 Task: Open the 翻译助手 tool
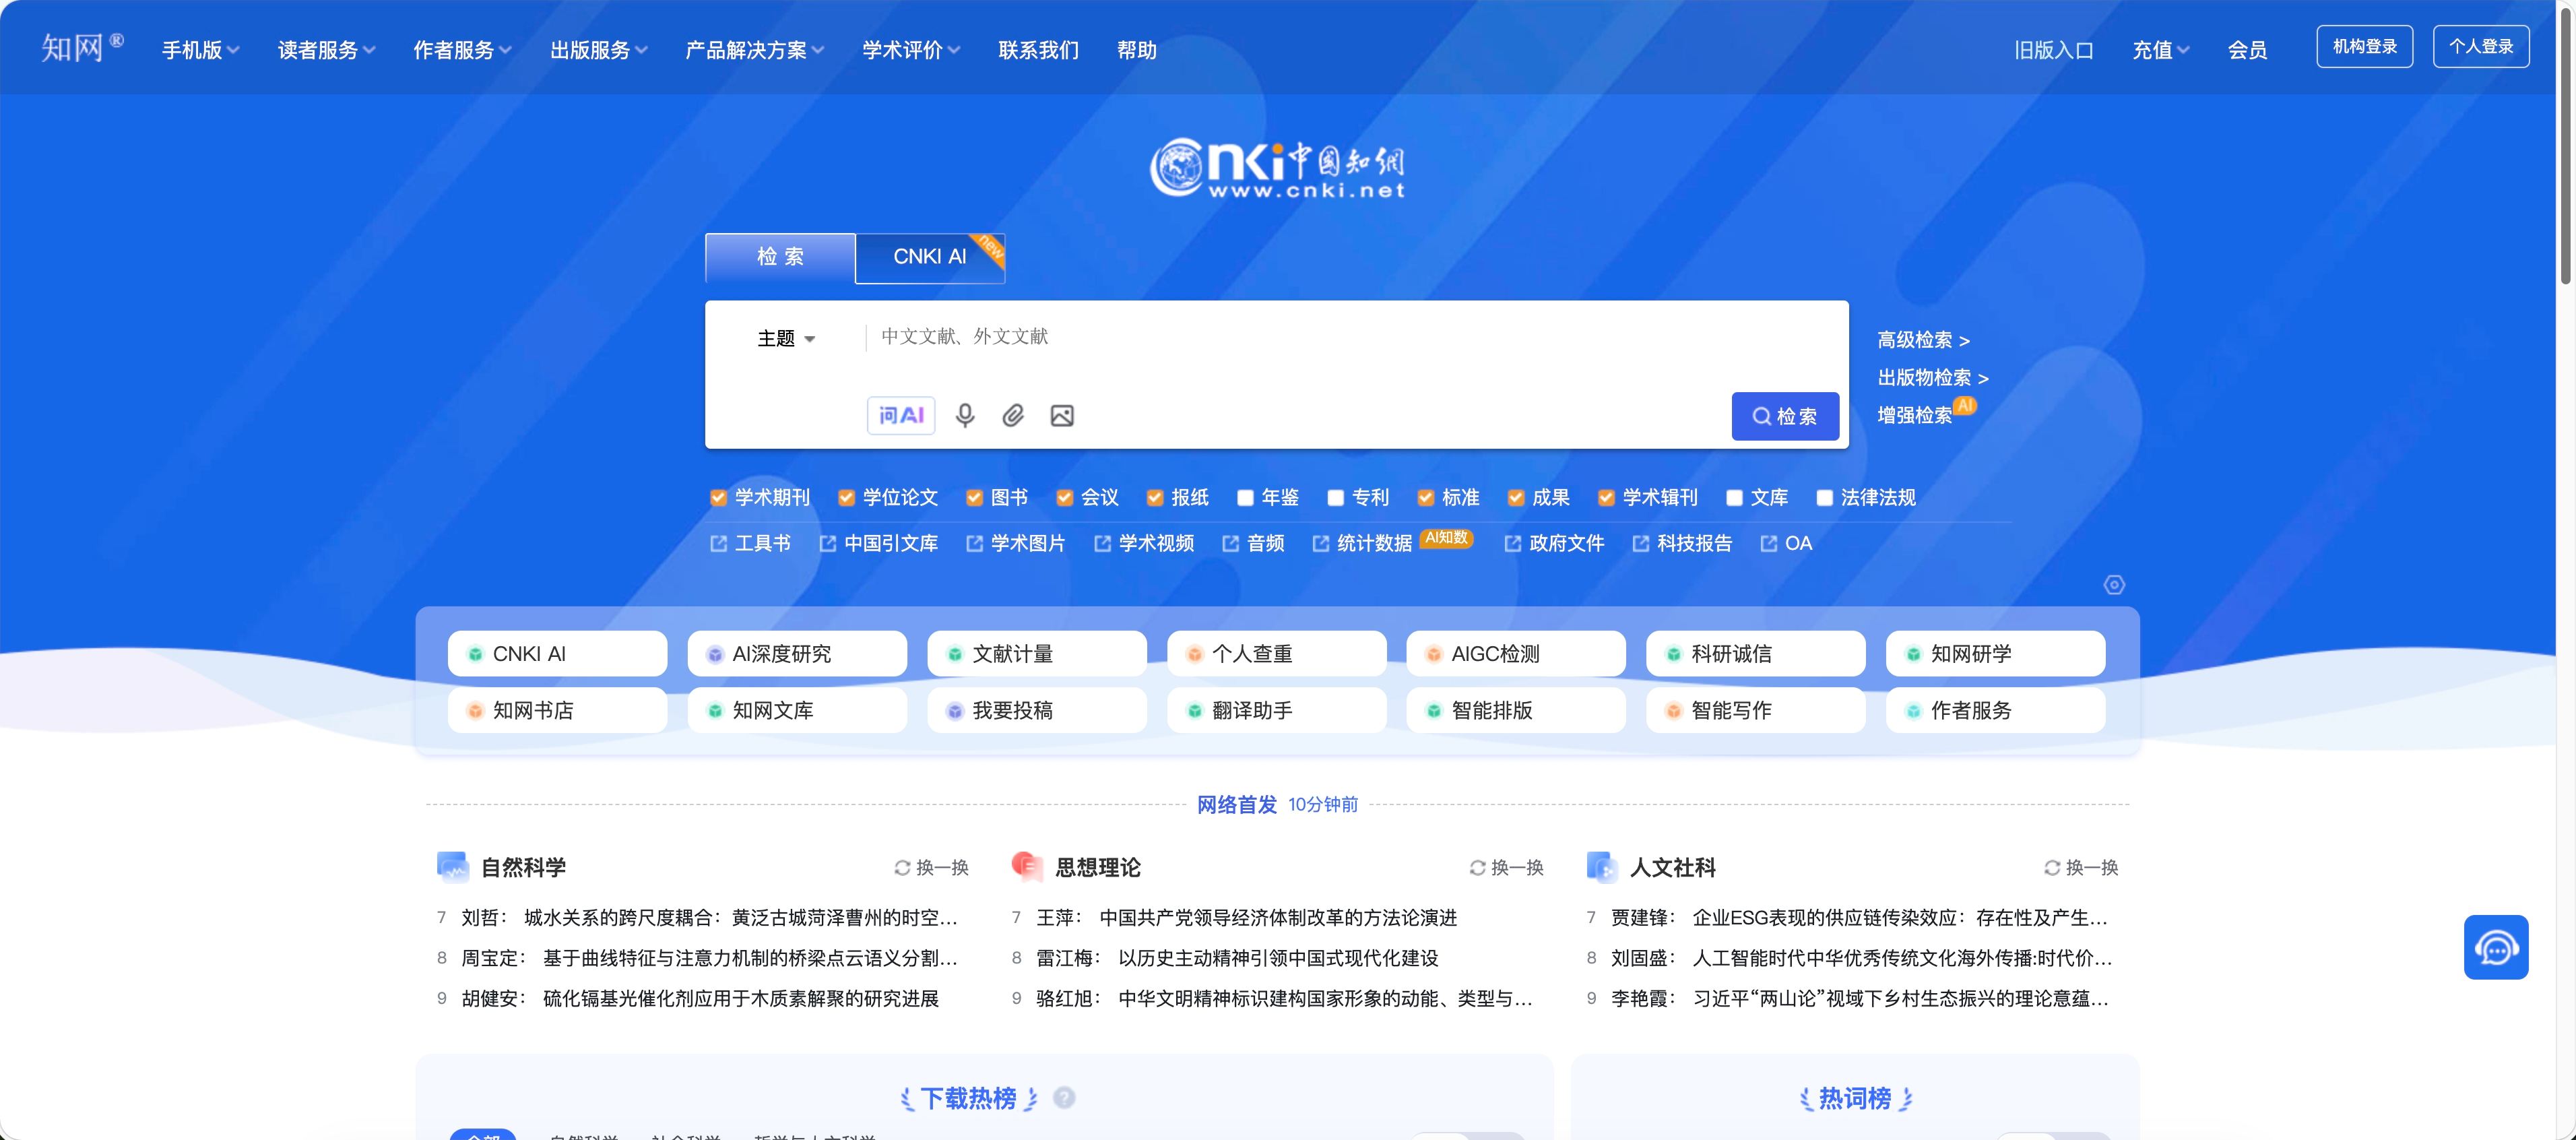[x=1277, y=710]
